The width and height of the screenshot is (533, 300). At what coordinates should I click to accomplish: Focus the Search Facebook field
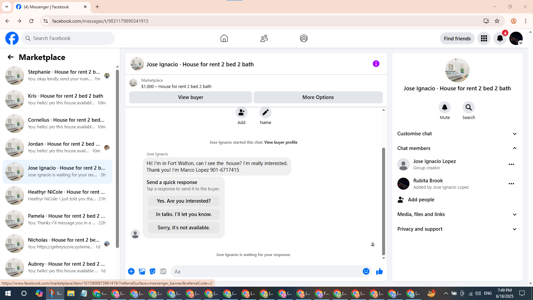pos(68,38)
